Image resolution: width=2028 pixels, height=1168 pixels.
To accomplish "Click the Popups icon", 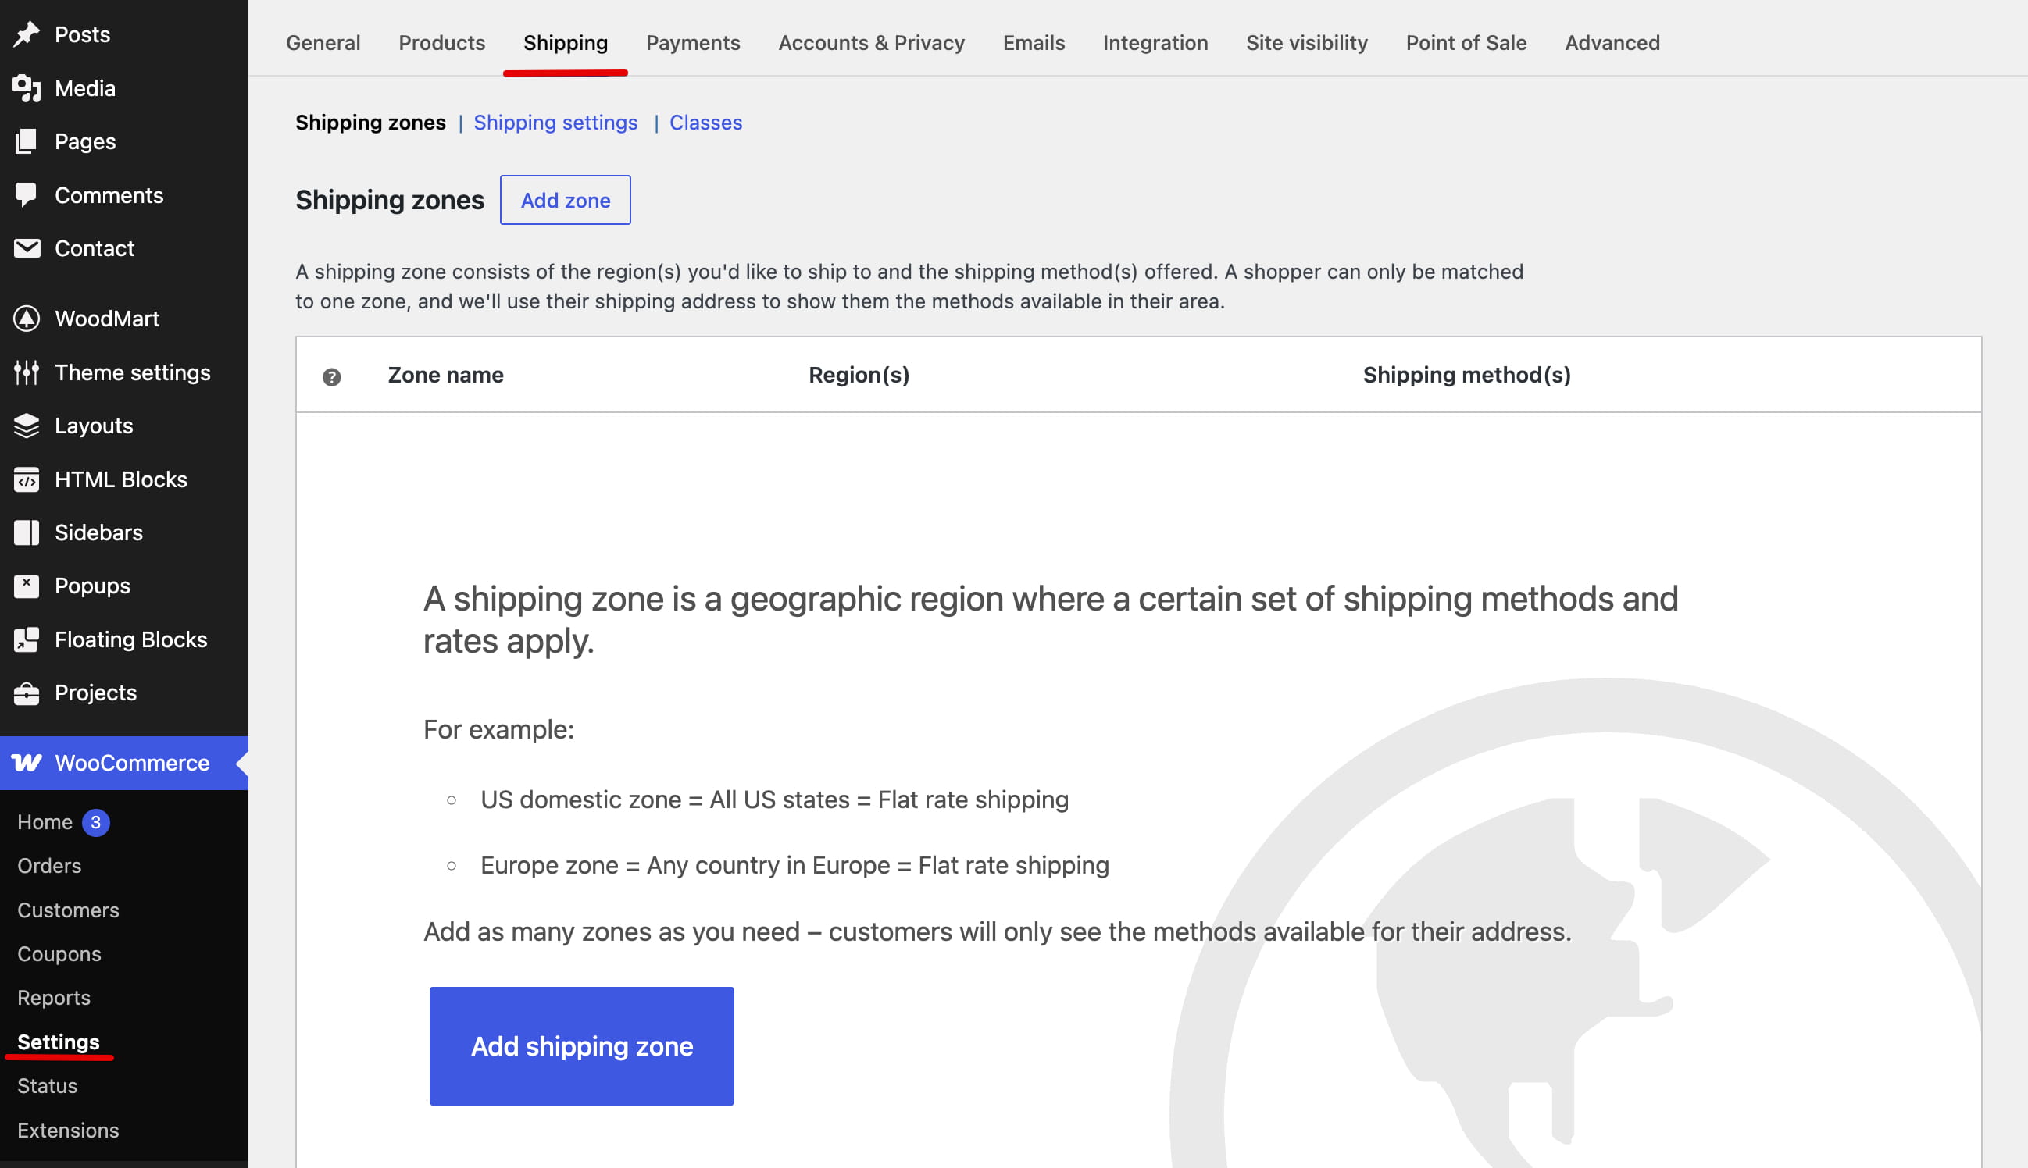I will tap(27, 586).
